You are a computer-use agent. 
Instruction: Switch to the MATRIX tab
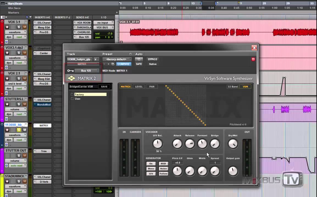pyautogui.click(x=126, y=87)
